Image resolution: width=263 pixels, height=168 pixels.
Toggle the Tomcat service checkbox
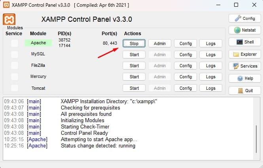[14, 88]
